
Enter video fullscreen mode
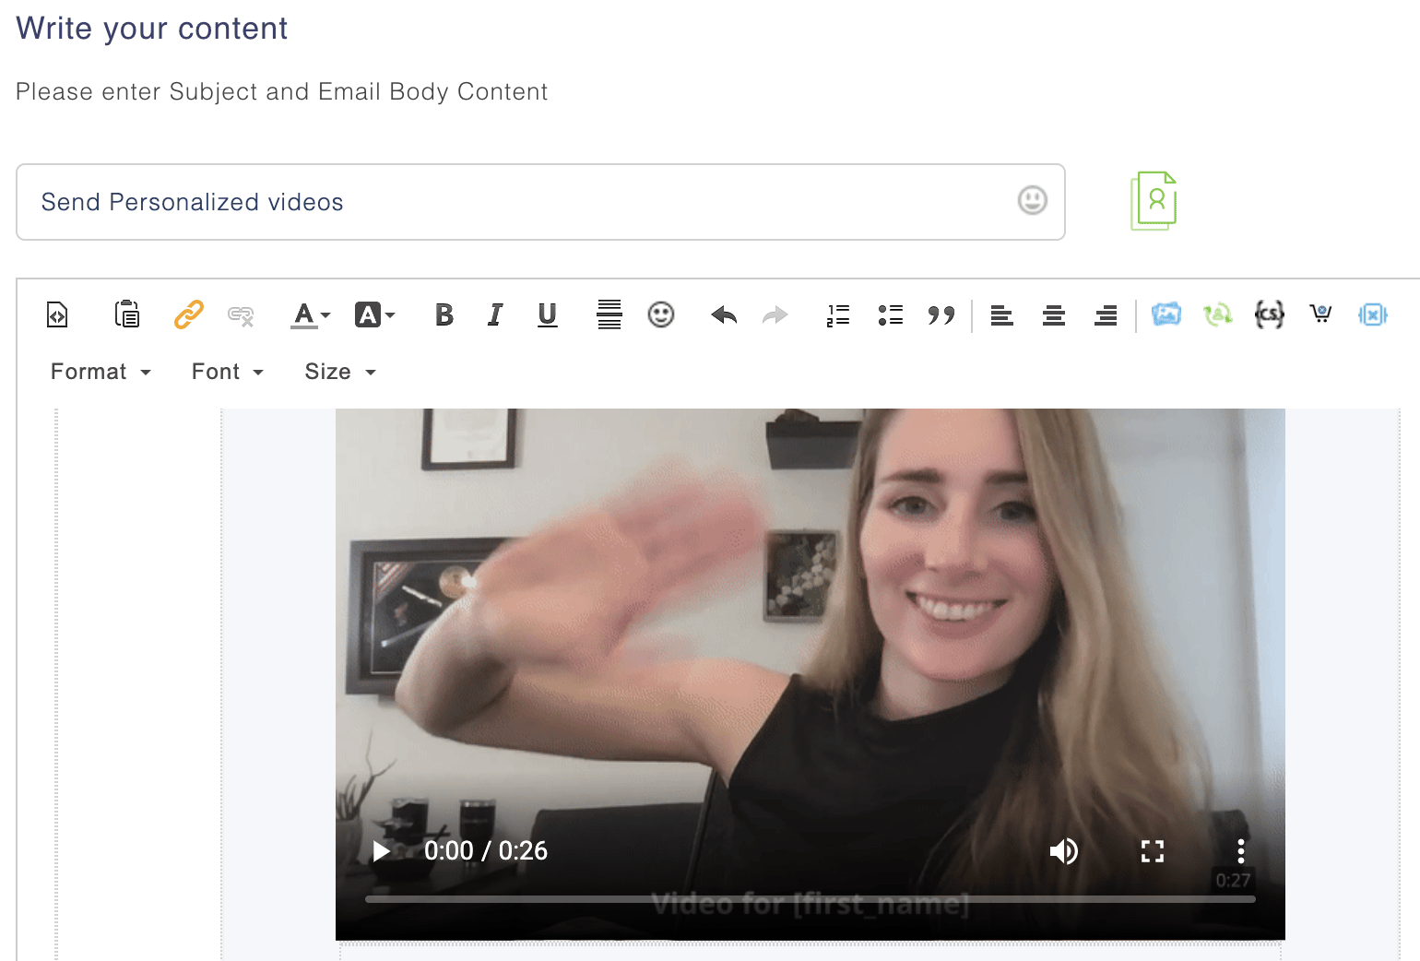1153,850
